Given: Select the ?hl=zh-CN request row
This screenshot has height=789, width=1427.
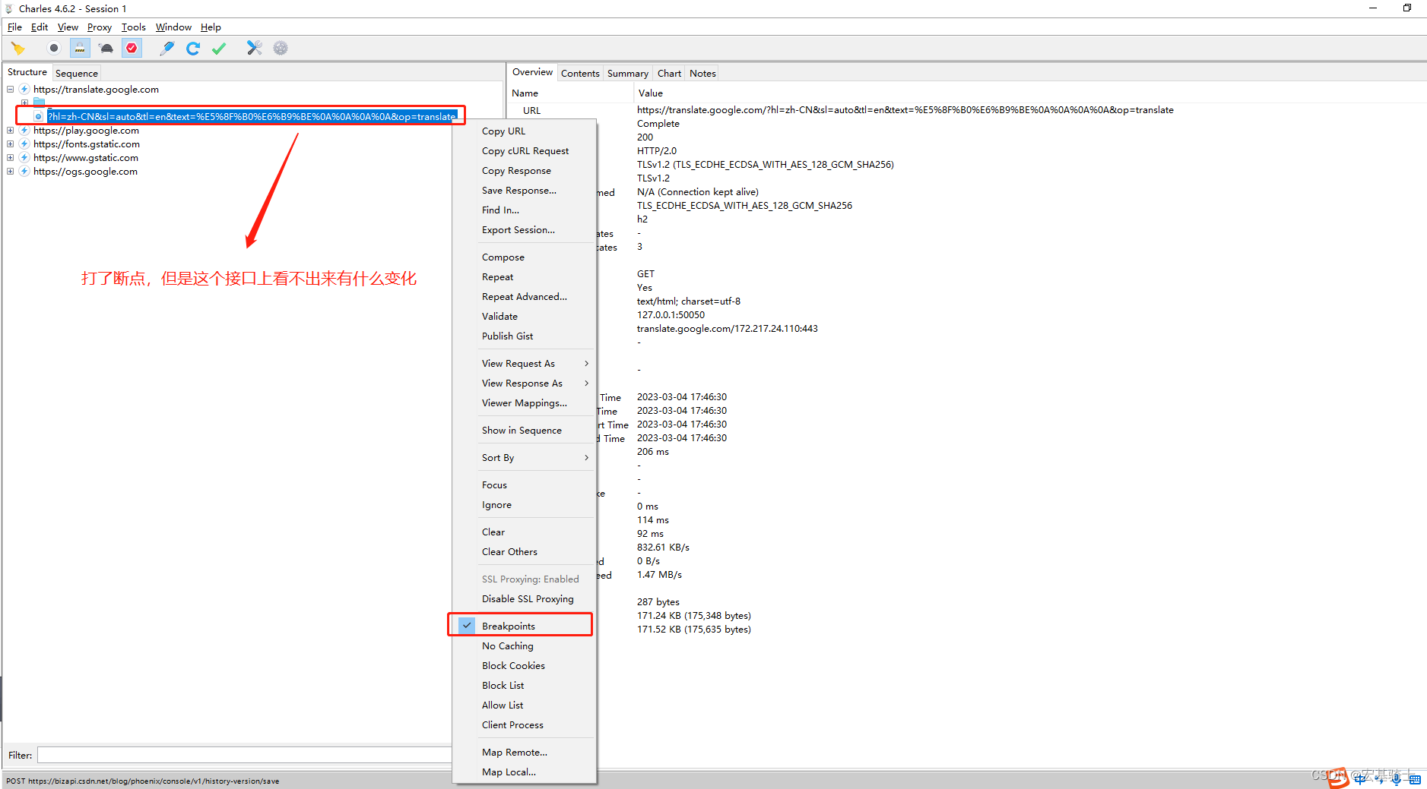Looking at the screenshot, I should (x=252, y=116).
